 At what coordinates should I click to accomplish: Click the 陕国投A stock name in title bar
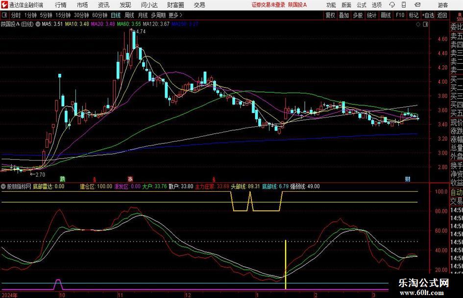click(x=298, y=5)
